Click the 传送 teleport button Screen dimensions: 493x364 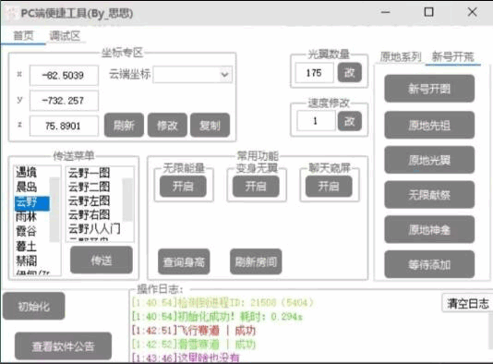[x=102, y=261]
